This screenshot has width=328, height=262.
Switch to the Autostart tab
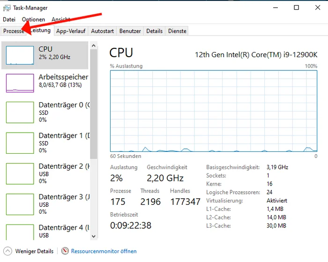102,31
